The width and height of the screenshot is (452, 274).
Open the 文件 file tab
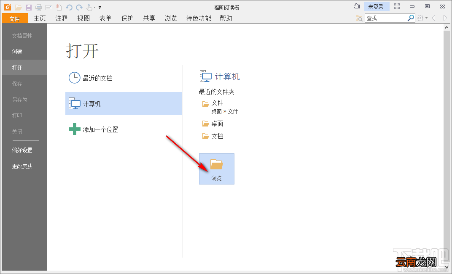(x=15, y=18)
